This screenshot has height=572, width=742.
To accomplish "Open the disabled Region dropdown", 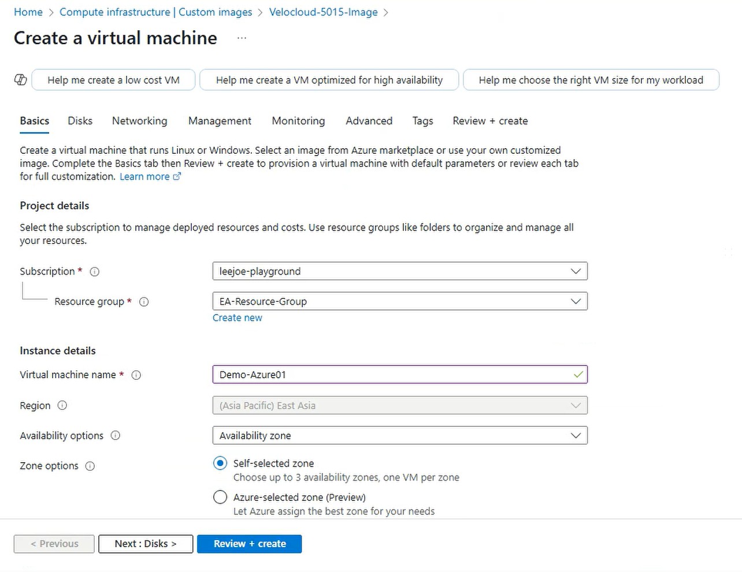I will pos(400,405).
